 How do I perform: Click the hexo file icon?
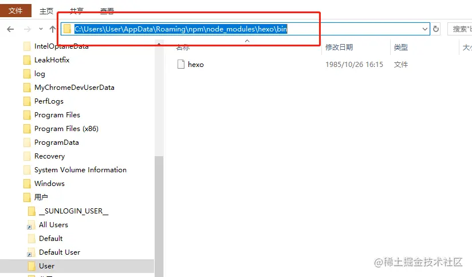[181, 64]
